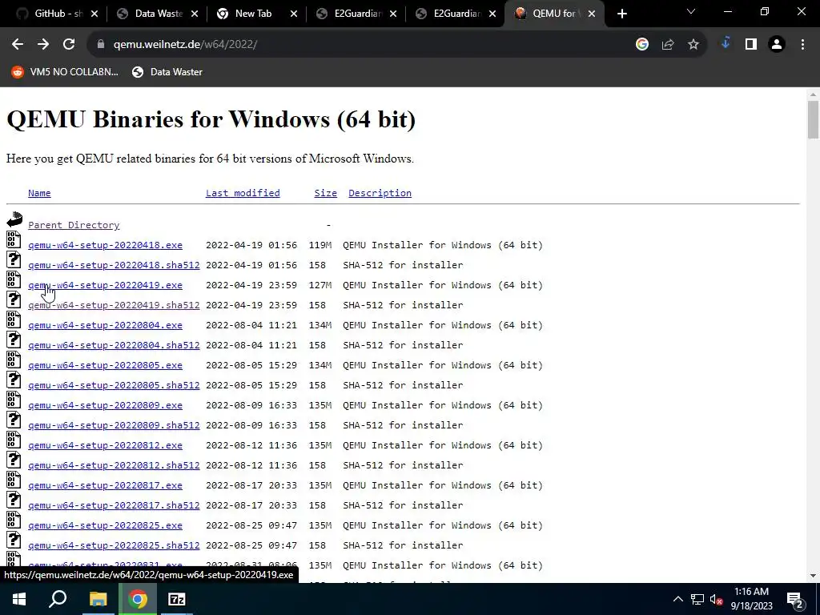This screenshot has height=615, width=820.
Task: Reload the current page
Action: tap(69, 45)
